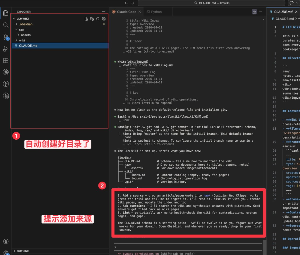Click the New Folder icon in LLMWIKI header
The image size is (300, 255).
(x=92, y=19)
